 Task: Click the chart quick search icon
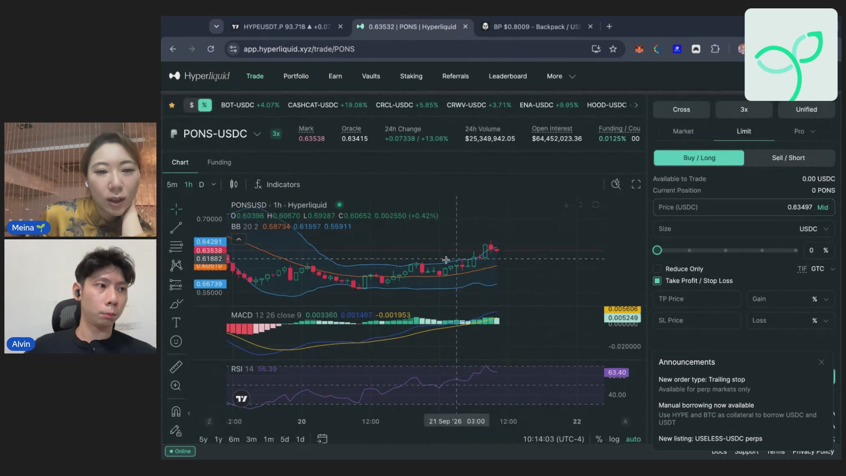(616, 184)
